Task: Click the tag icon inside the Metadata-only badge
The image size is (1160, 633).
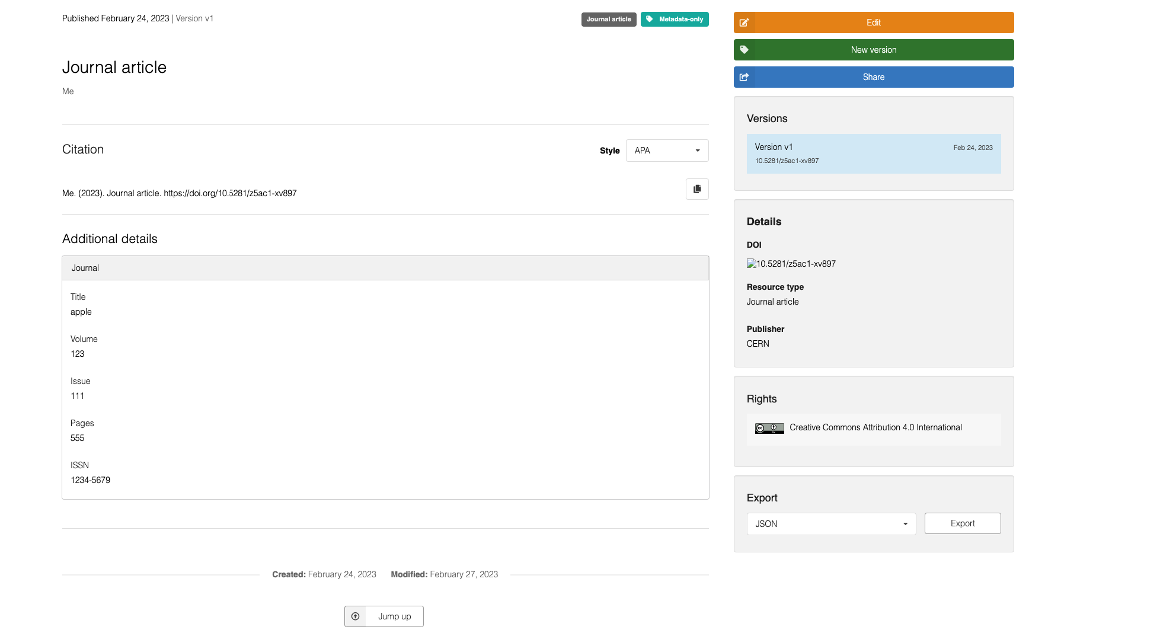Action: pos(650,19)
